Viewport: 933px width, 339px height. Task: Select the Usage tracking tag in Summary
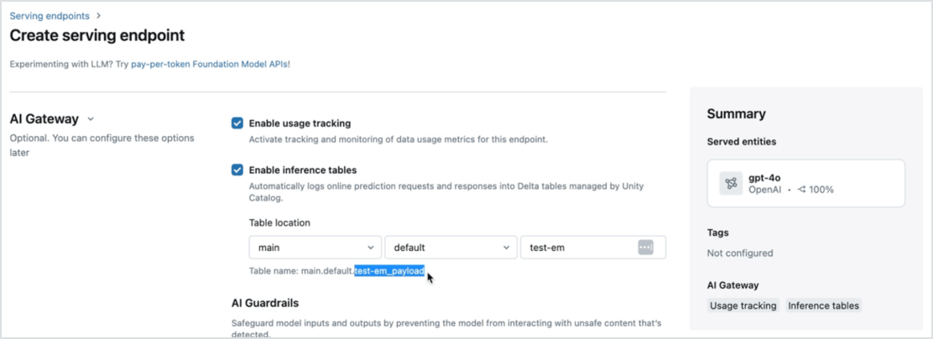(743, 305)
